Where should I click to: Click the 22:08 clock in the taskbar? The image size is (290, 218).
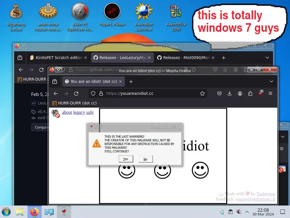(x=263, y=212)
